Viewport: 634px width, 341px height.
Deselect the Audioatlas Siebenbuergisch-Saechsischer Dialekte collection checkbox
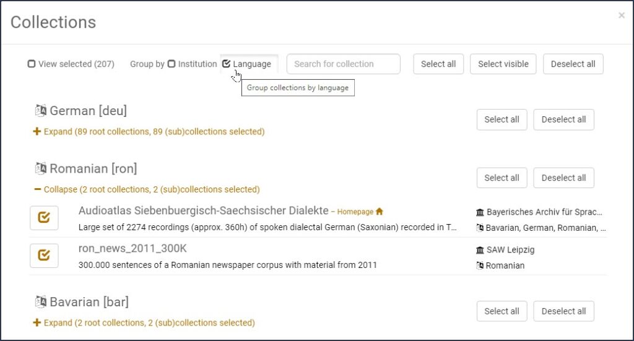tap(44, 218)
